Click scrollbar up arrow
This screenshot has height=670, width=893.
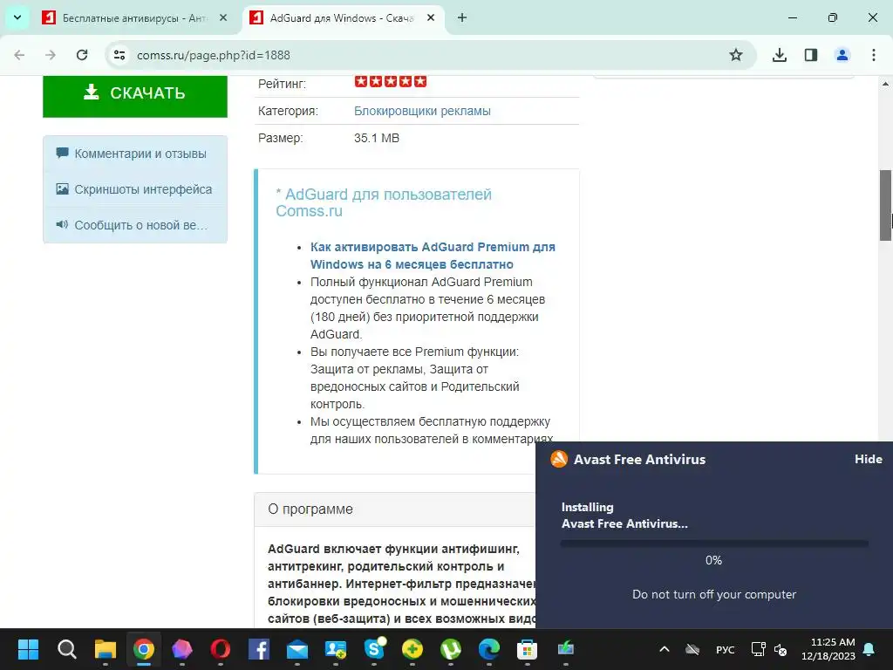tap(886, 84)
